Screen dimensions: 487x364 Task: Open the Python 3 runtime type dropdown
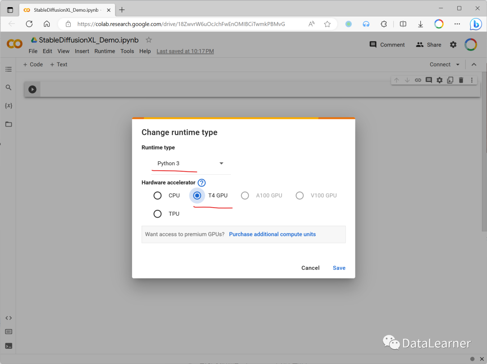click(x=190, y=164)
